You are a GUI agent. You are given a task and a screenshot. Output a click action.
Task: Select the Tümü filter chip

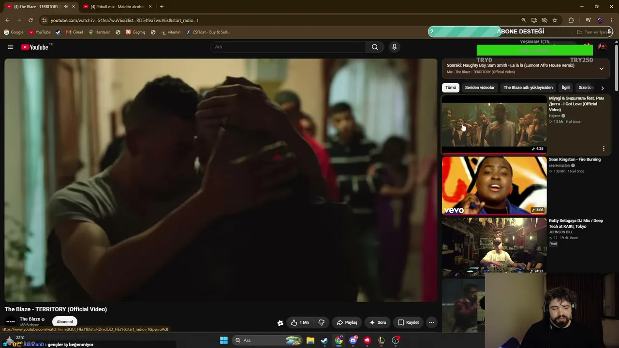click(x=451, y=87)
